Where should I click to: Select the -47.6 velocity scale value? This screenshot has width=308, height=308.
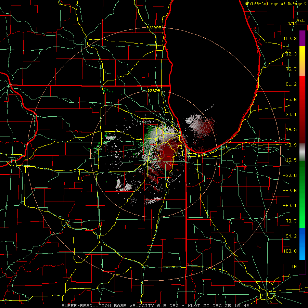pos(290,191)
